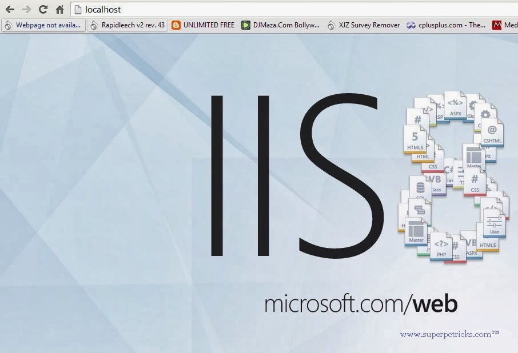Open the red M bookmark labelled Med
The height and width of the screenshot is (353, 518).
click(x=505, y=25)
